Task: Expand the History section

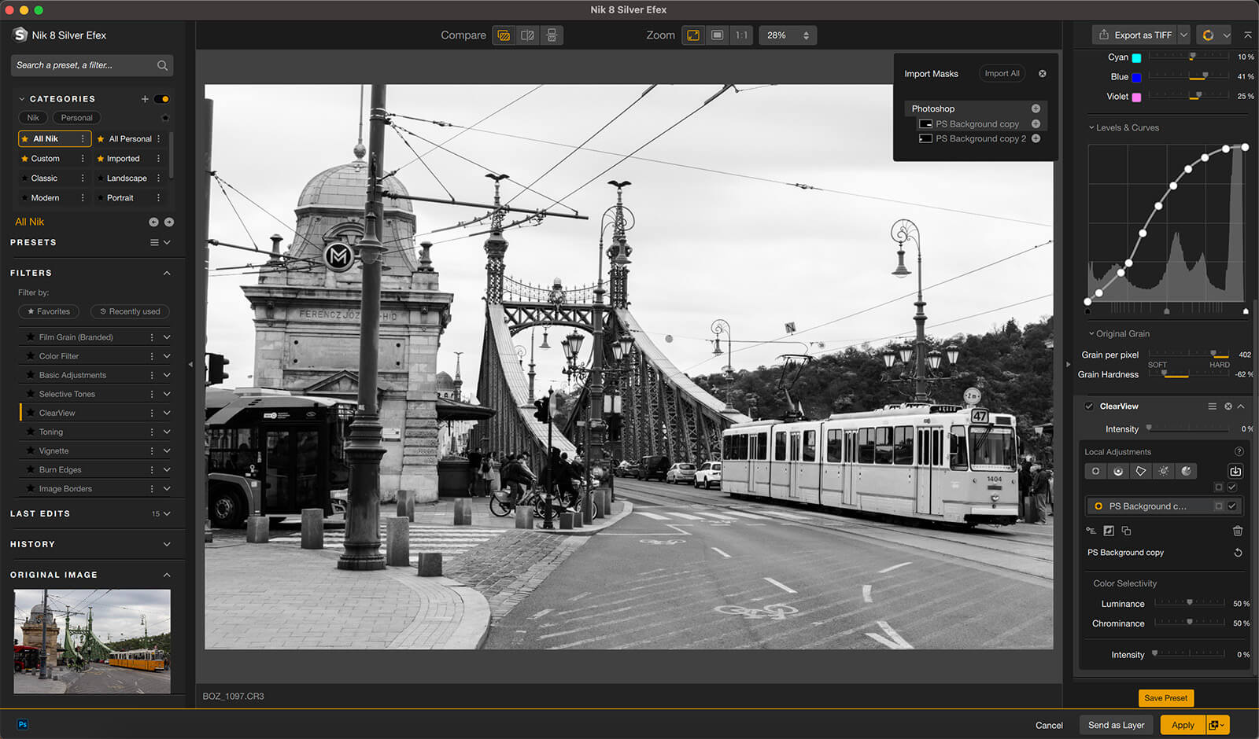Action: [167, 544]
